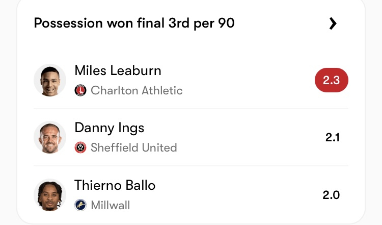Select the 2.0 stat value
The width and height of the screenshot is (382, 225).
point(331,195)
